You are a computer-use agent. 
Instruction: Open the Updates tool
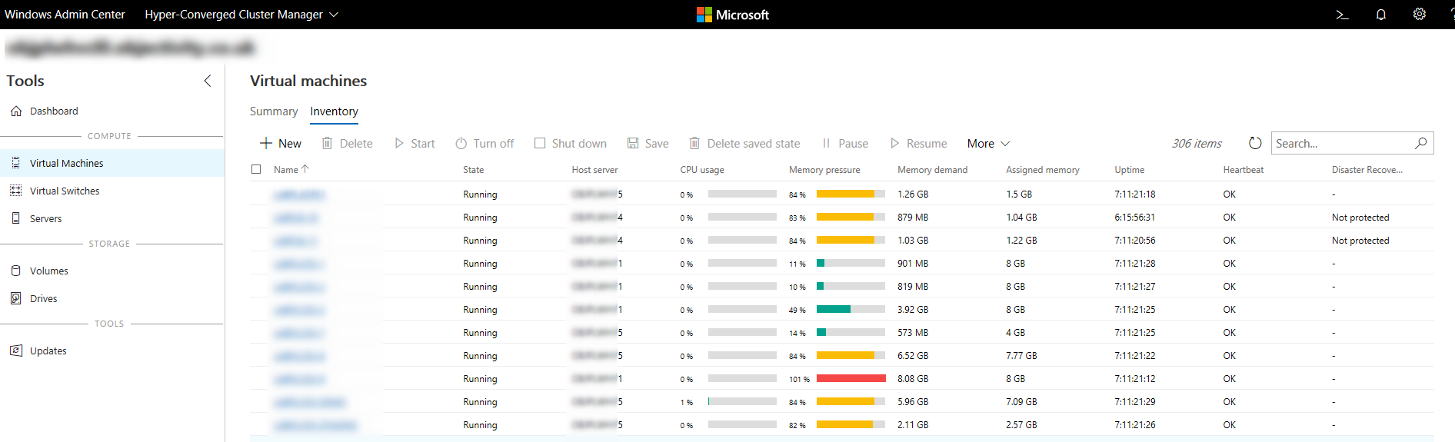(x=48, y=351)
